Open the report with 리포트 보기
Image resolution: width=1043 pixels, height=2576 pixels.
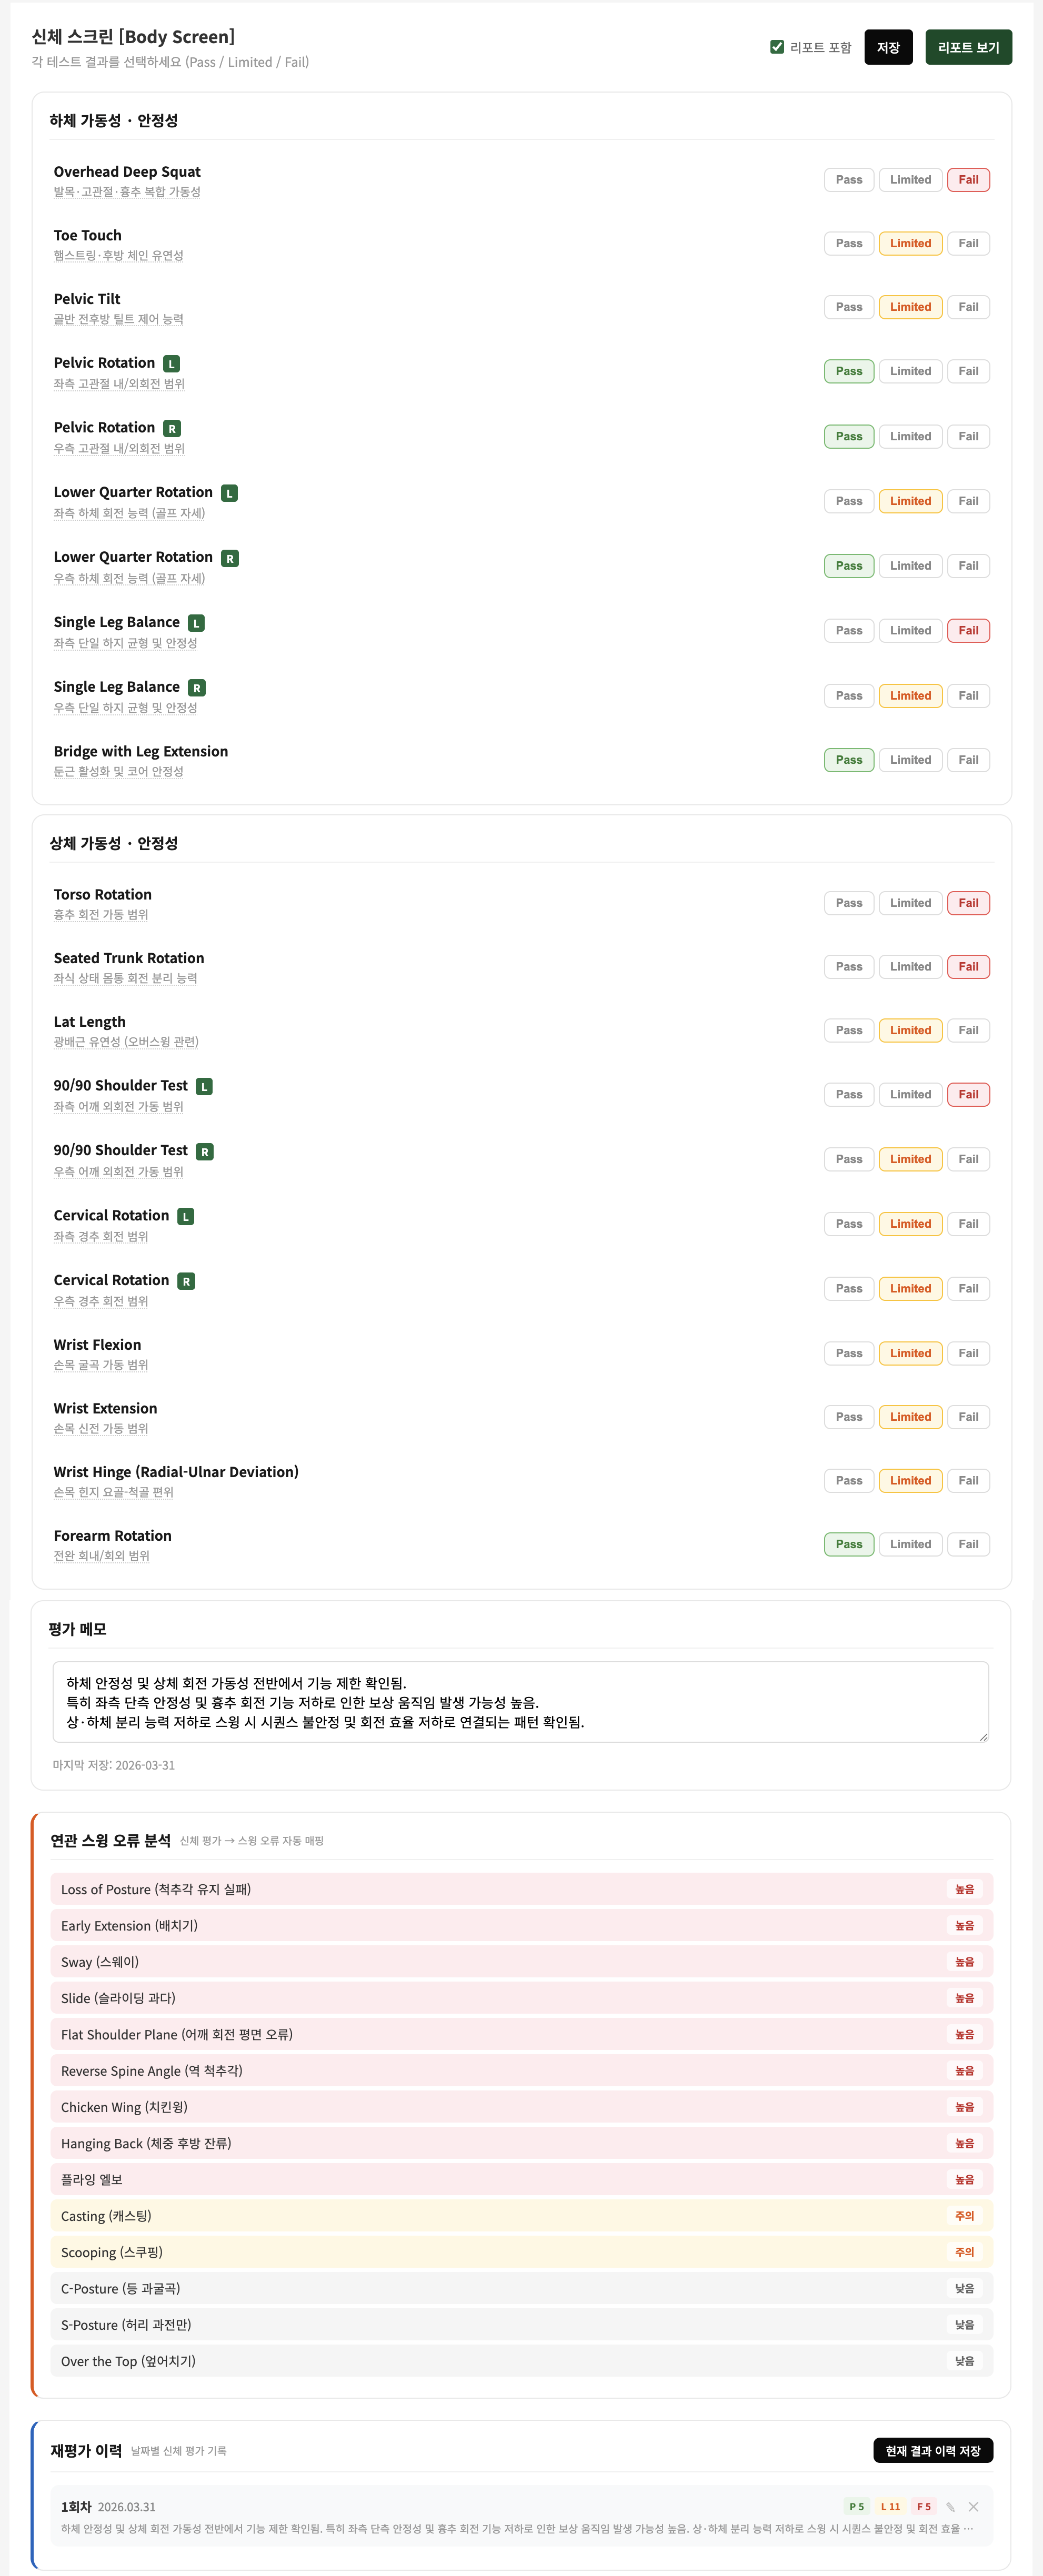pos(967,46)
